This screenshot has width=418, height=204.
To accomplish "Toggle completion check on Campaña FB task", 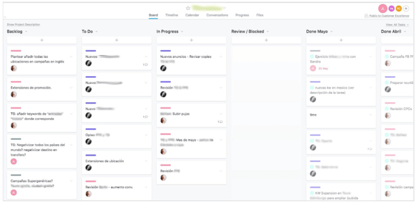I will (x=387, y=57).
